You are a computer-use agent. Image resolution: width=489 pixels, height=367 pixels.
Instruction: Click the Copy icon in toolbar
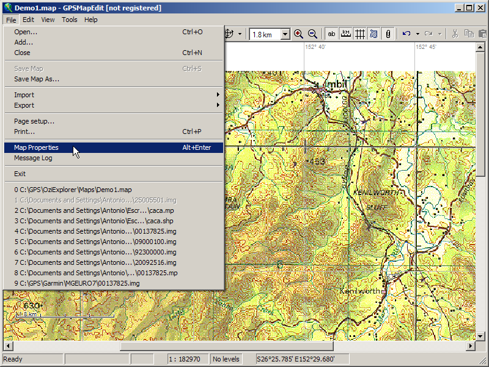click(469, 34)
